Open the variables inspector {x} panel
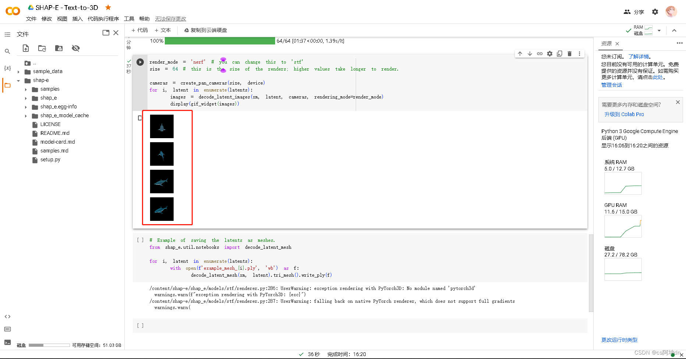 pos(7,68)
